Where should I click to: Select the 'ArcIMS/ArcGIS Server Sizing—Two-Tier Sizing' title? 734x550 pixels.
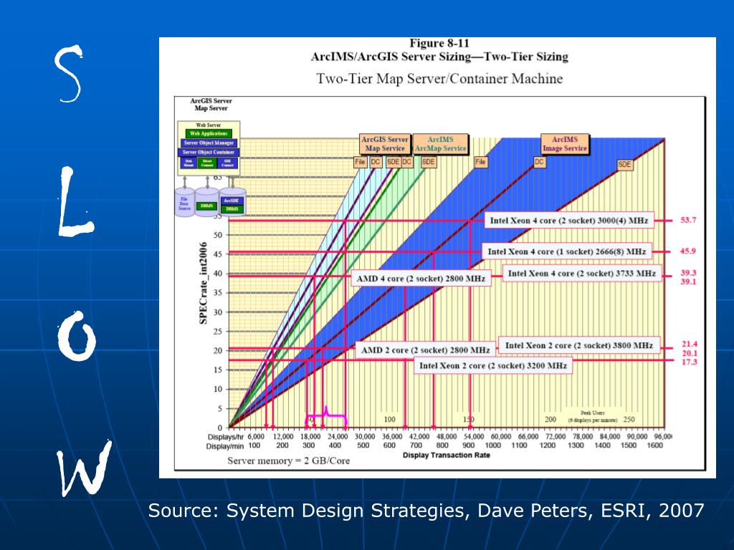coord(439,57)
